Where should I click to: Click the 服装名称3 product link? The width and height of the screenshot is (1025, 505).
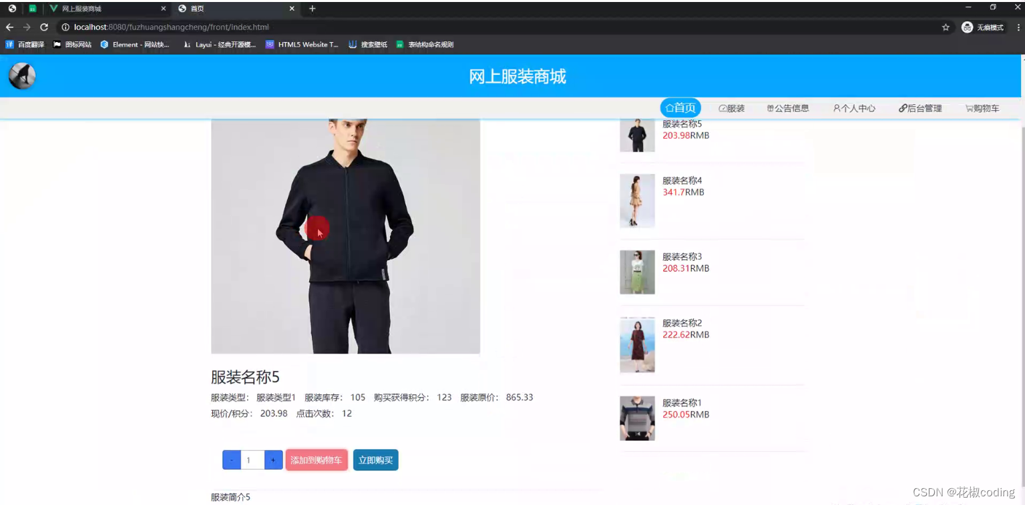(x=680, y=256)
